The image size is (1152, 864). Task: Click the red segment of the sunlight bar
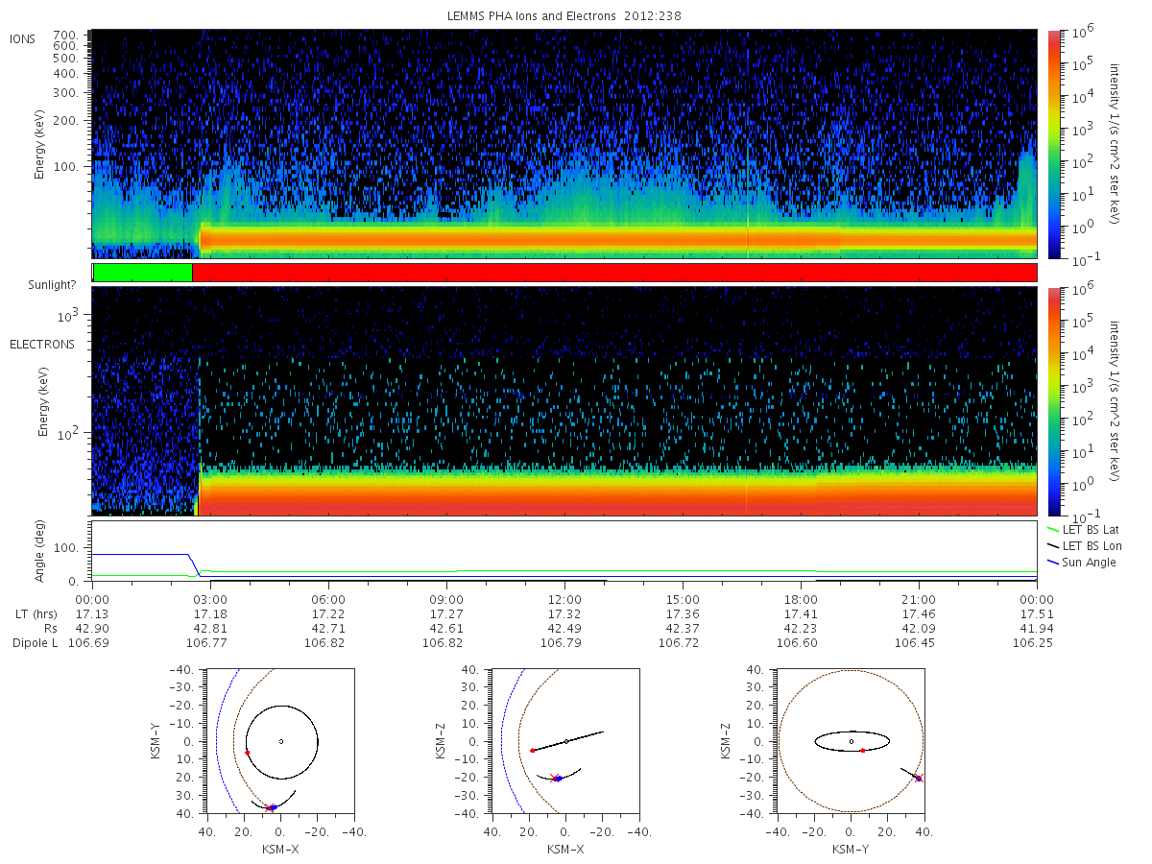click(x=614, y=273)
